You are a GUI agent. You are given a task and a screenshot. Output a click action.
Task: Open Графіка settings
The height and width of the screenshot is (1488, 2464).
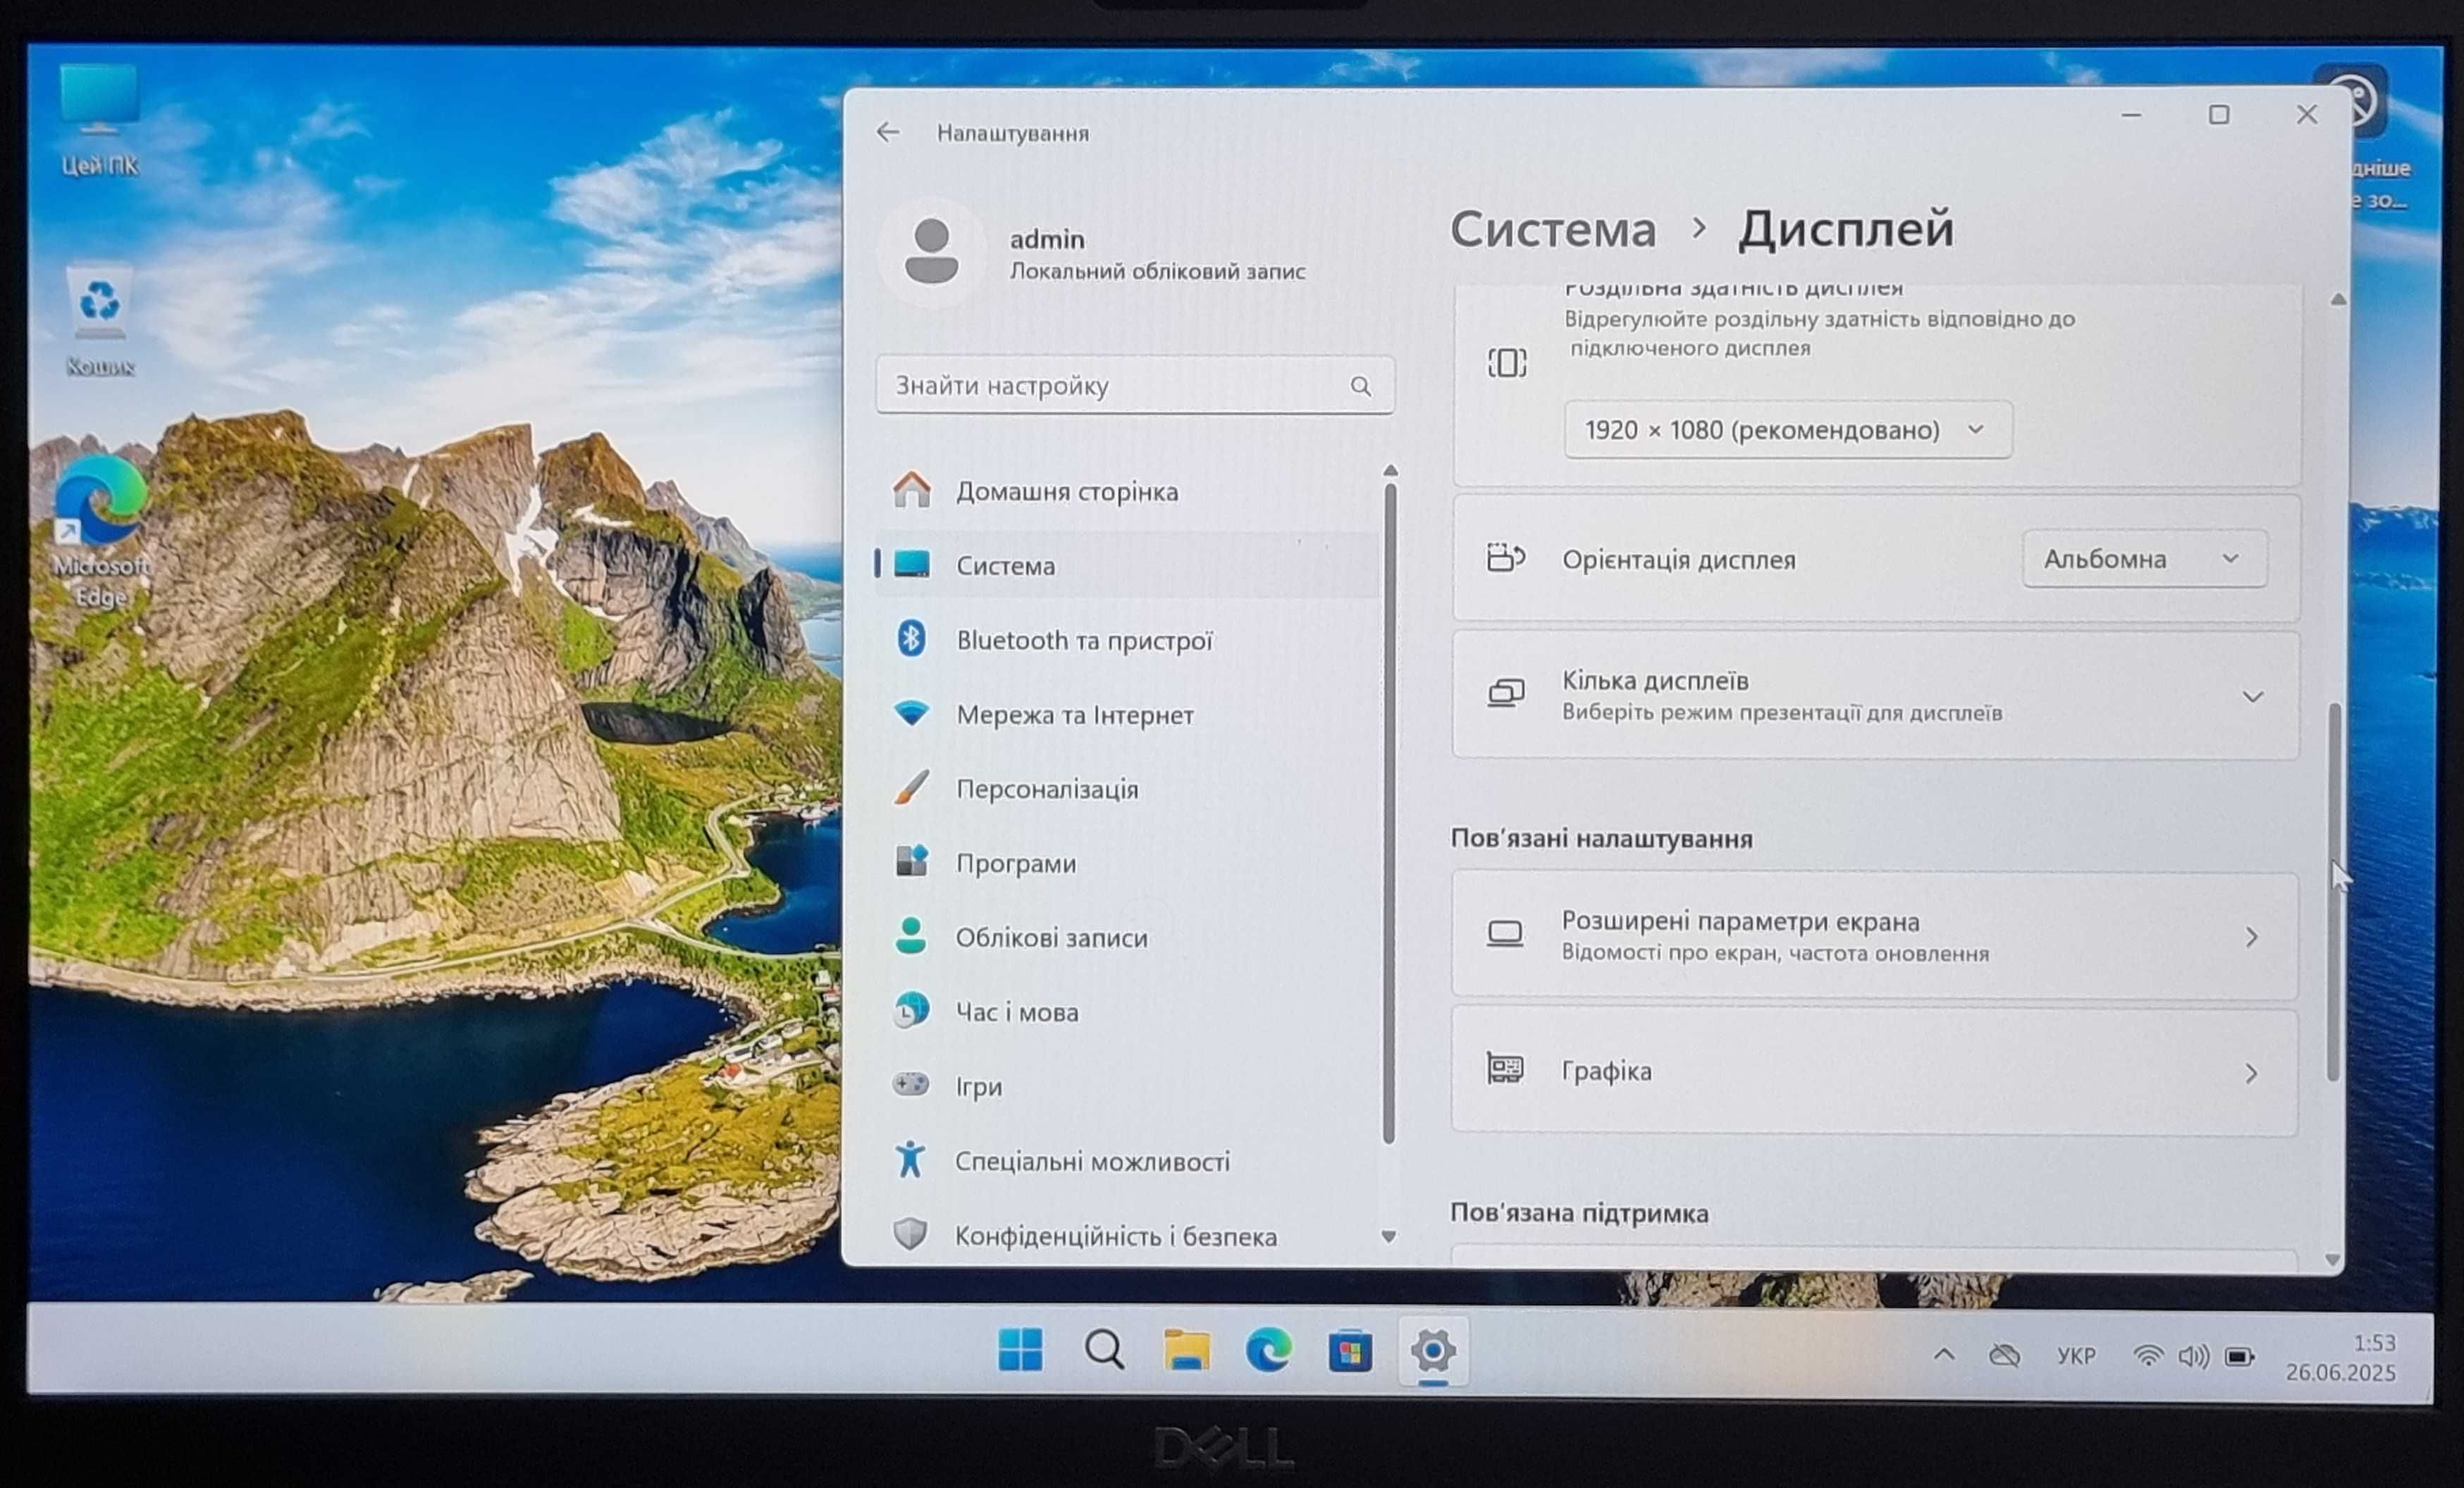point(1875,1072)
